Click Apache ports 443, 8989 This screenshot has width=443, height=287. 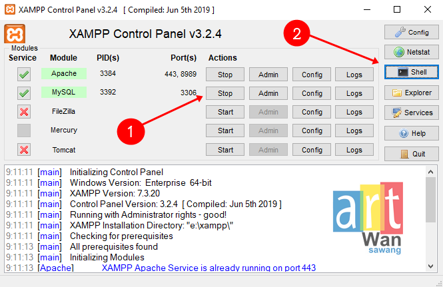(181, 74)
